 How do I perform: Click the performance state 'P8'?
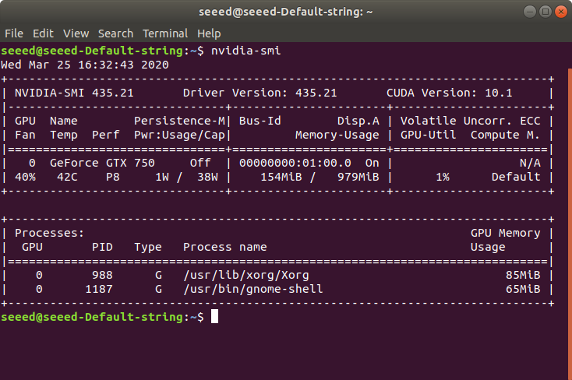coord(113,178)
